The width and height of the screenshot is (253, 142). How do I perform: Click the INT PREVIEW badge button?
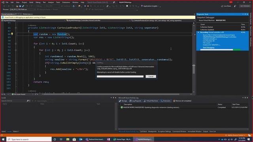(x=245, y=6)
